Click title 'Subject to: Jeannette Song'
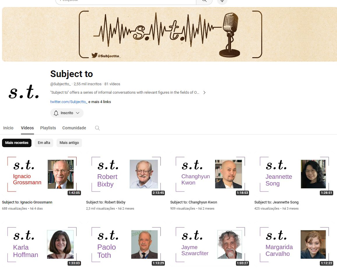 click(x=276, y=202)
